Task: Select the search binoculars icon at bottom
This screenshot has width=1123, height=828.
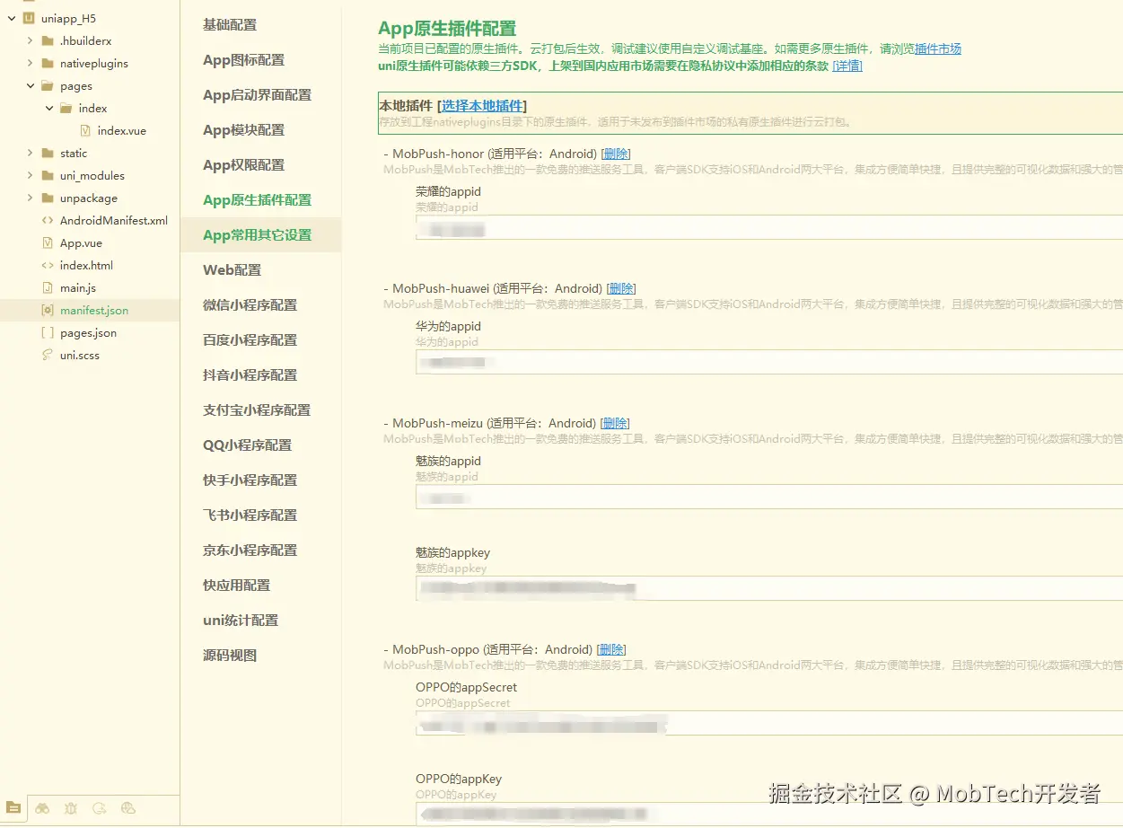Action: (x=41, y=808)
